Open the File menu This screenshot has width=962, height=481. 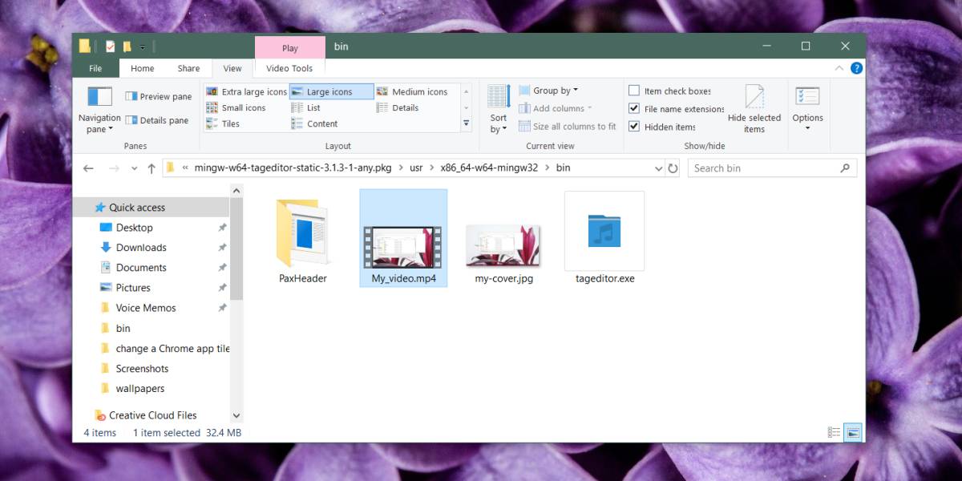pos(95,68)
